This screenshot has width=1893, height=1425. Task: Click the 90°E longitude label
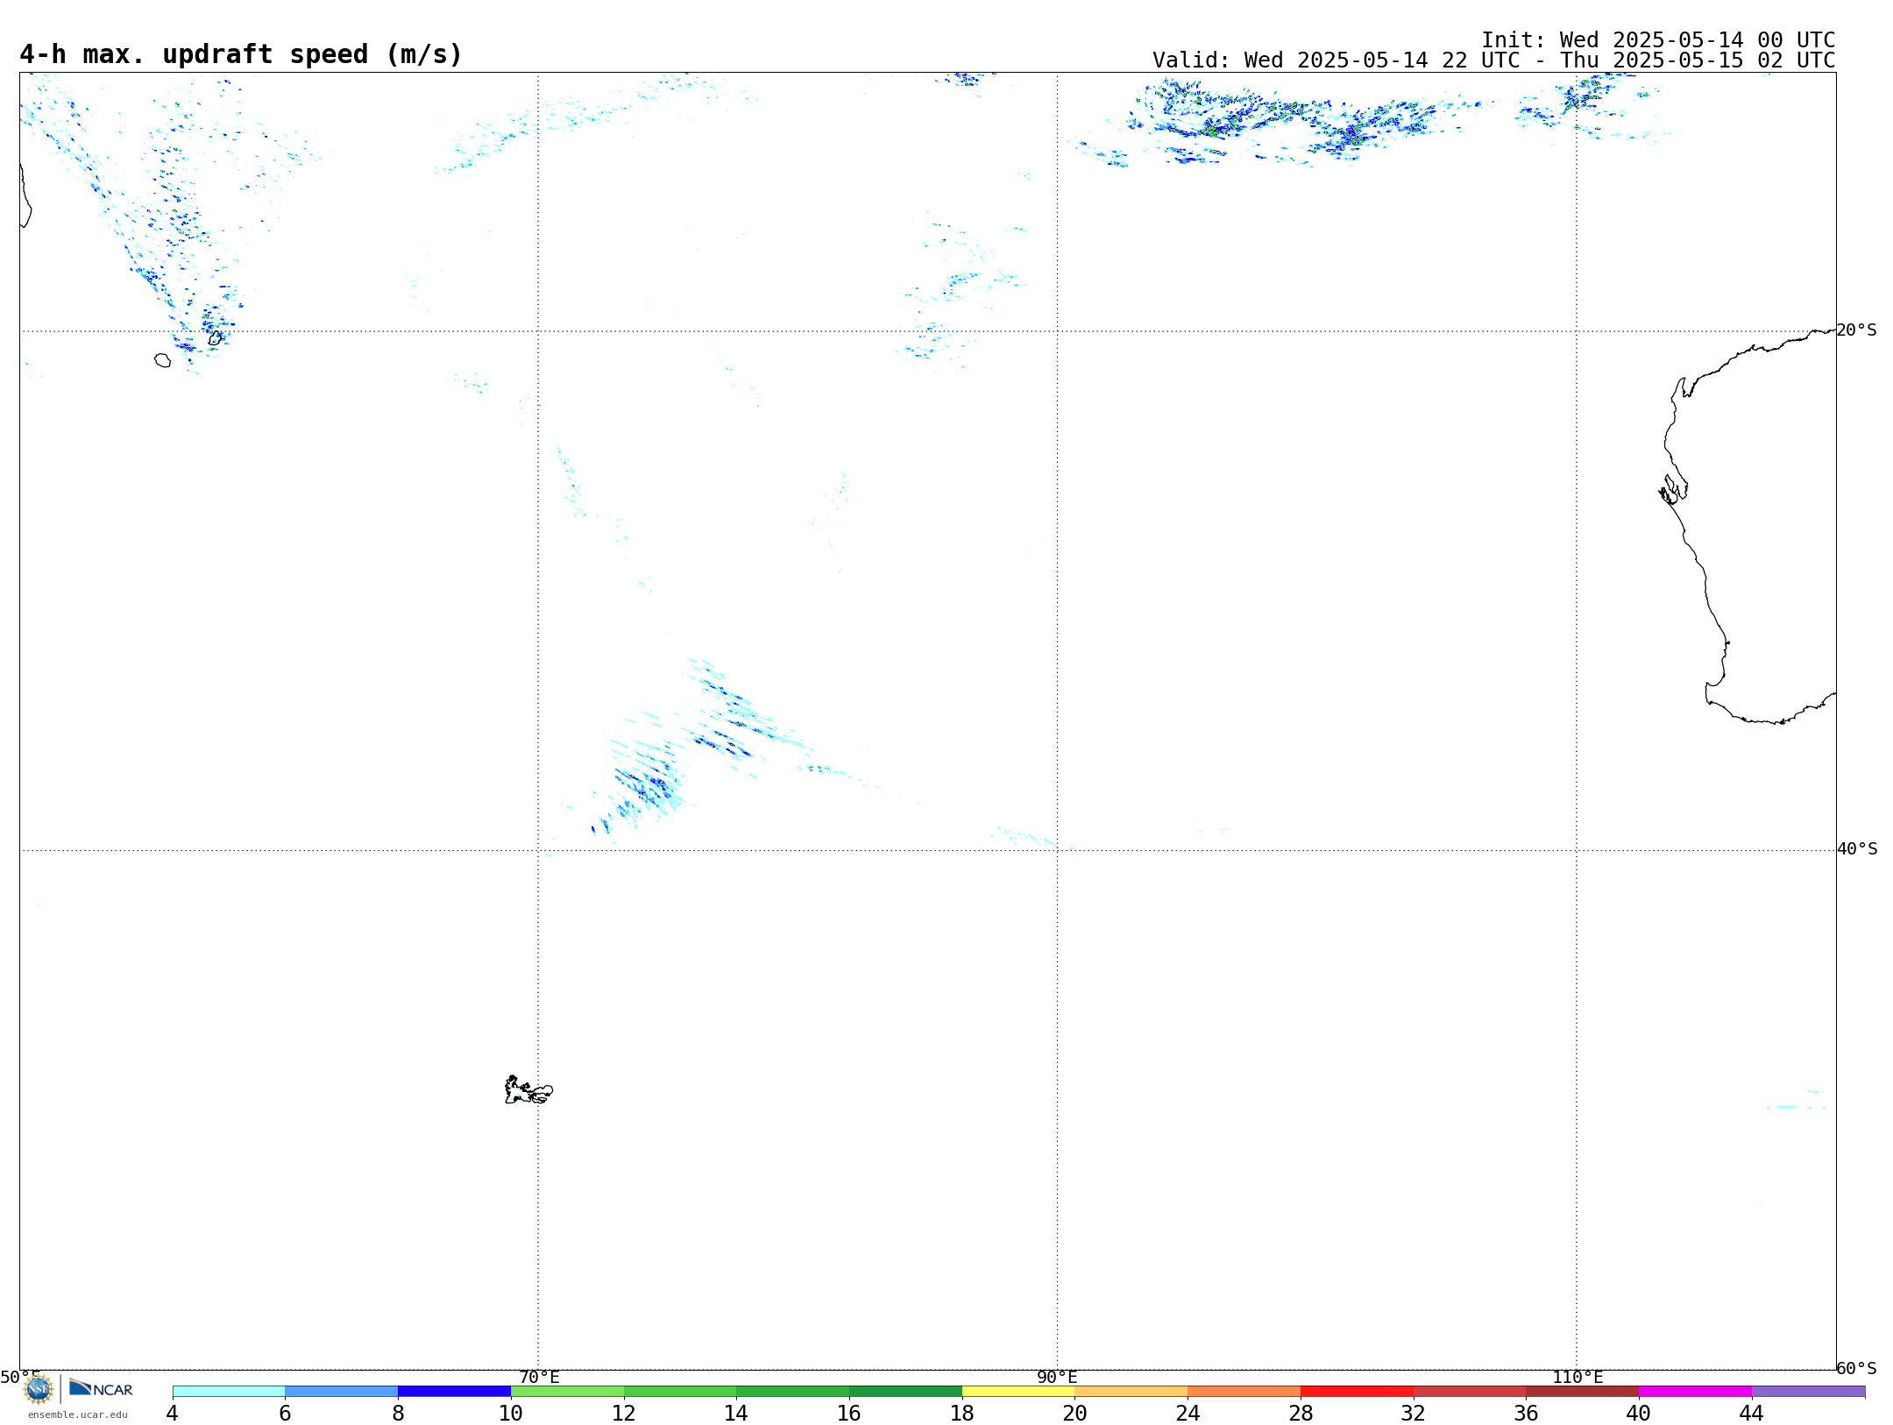coord(1057,1378)
